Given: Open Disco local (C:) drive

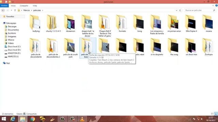Looking at the screenshot, I should click(14, 46).
